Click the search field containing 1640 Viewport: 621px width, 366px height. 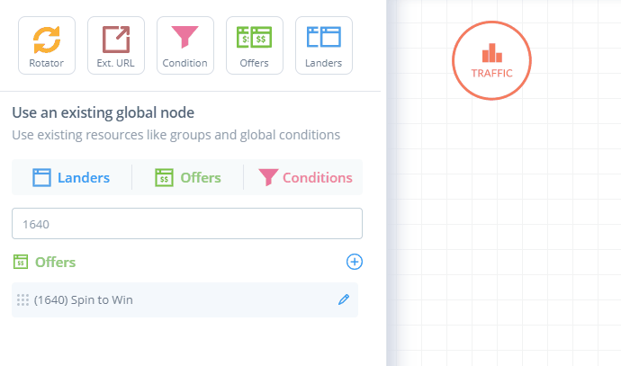[187, 224]
